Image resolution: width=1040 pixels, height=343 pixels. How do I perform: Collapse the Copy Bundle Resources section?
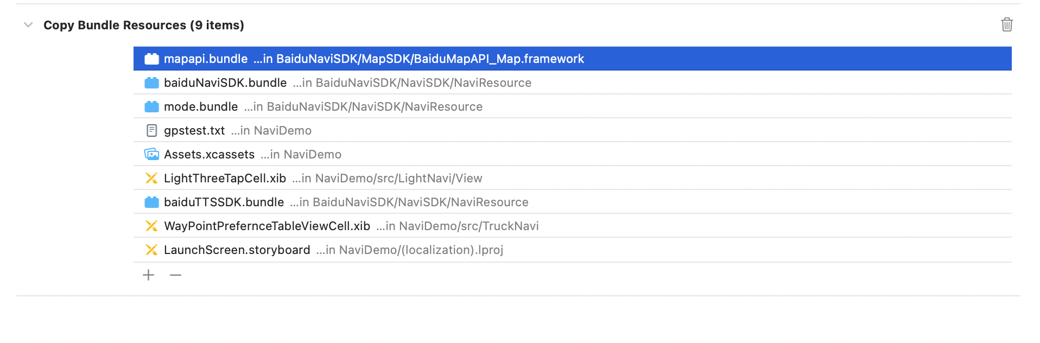28,25
